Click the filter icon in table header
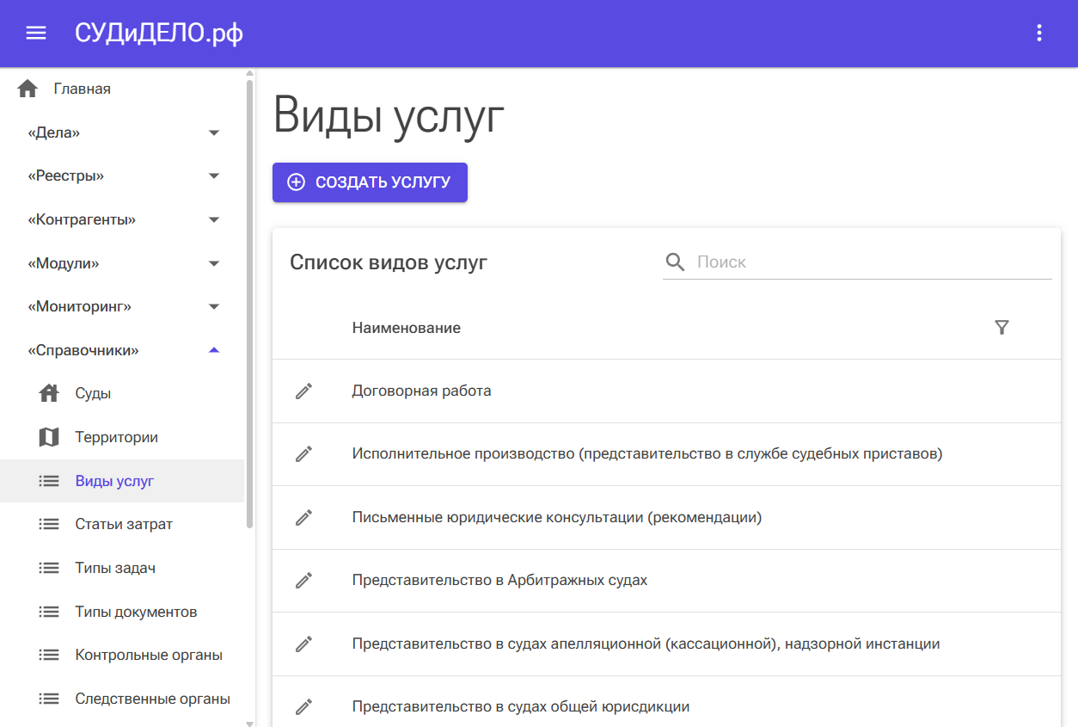 1001,328
